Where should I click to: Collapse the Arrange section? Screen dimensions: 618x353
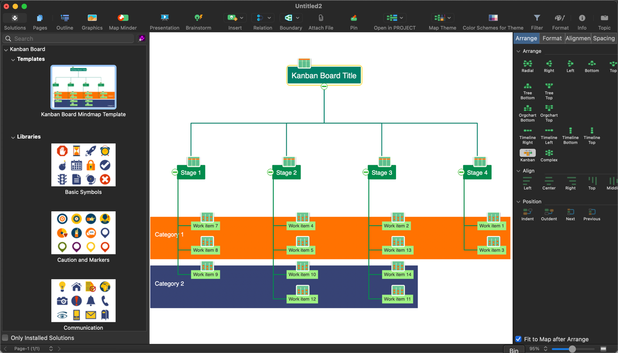518,51
